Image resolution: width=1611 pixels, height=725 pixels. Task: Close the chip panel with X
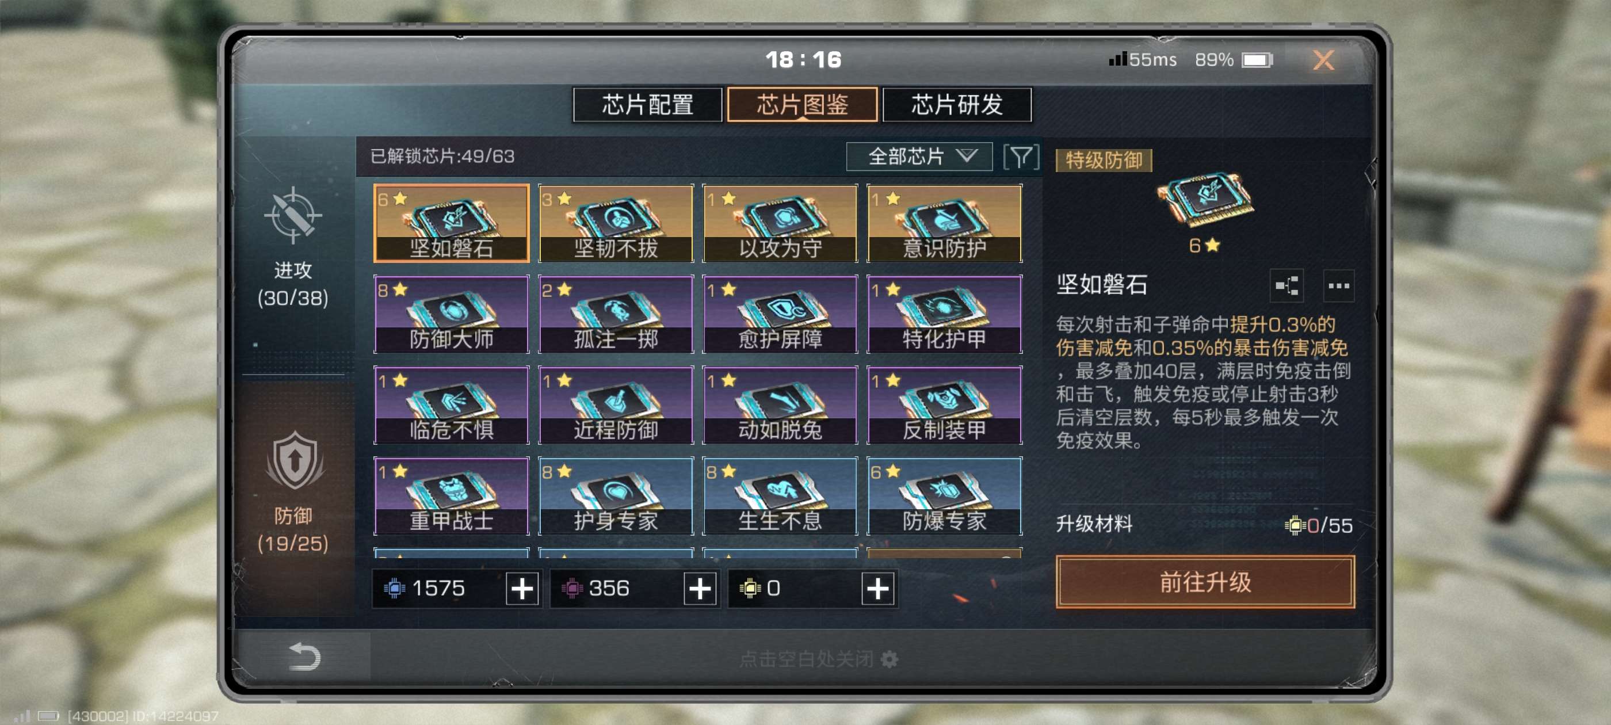pos(1323,60)
